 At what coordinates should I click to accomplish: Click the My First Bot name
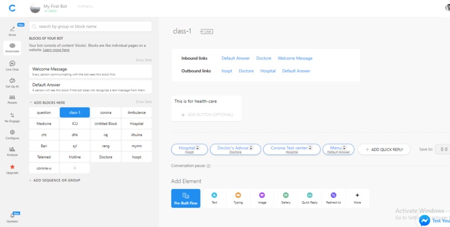pos(55,6)
